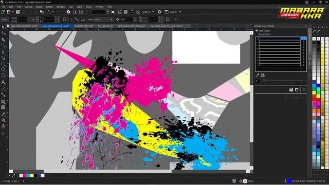The image size is (329, 185).
Task: Click the Export icon in toolbar
Action: [81, 12]
